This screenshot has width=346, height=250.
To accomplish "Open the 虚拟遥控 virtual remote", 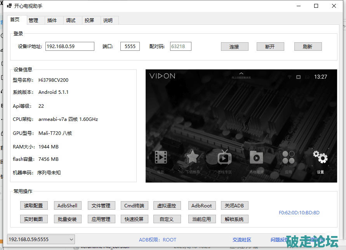I will [167, 206].
